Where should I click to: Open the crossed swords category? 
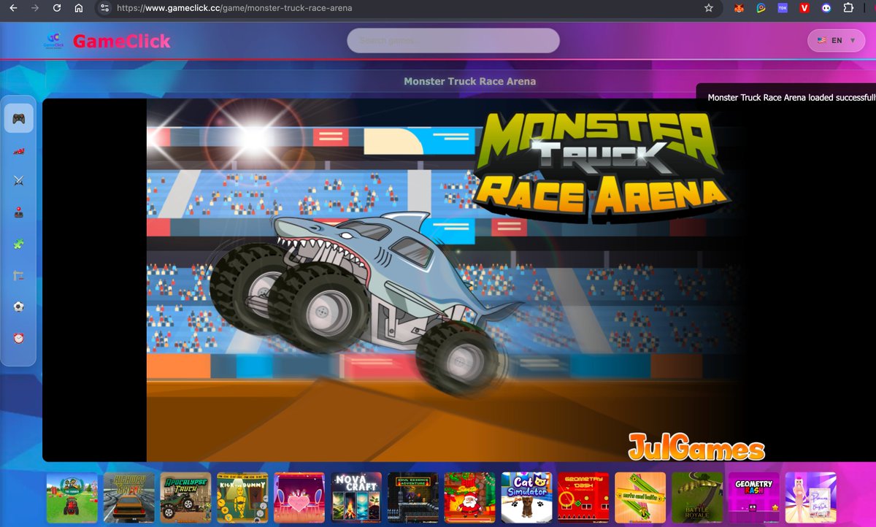19,181
